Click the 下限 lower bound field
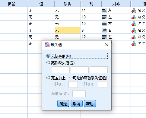 tap(73, 85)
